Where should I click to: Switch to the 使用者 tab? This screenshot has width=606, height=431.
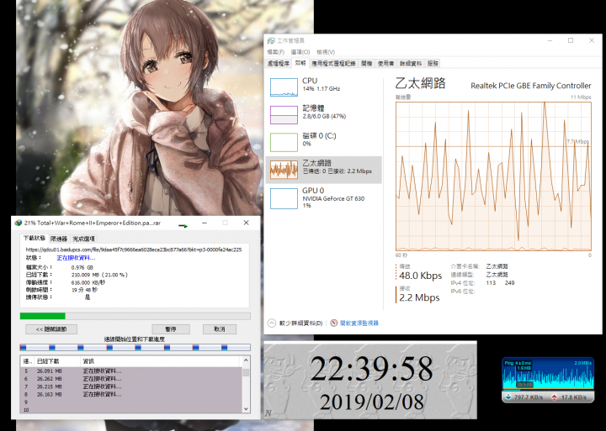385,64
